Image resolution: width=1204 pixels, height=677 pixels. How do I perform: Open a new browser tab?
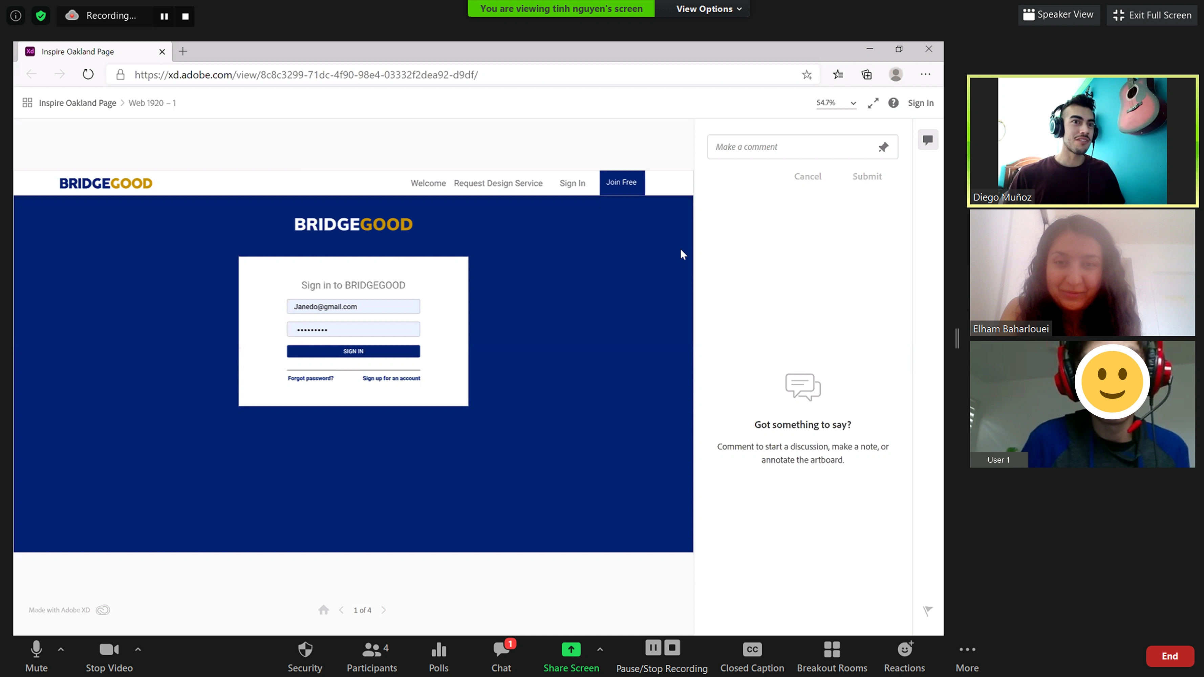click(x=183, y=51)
